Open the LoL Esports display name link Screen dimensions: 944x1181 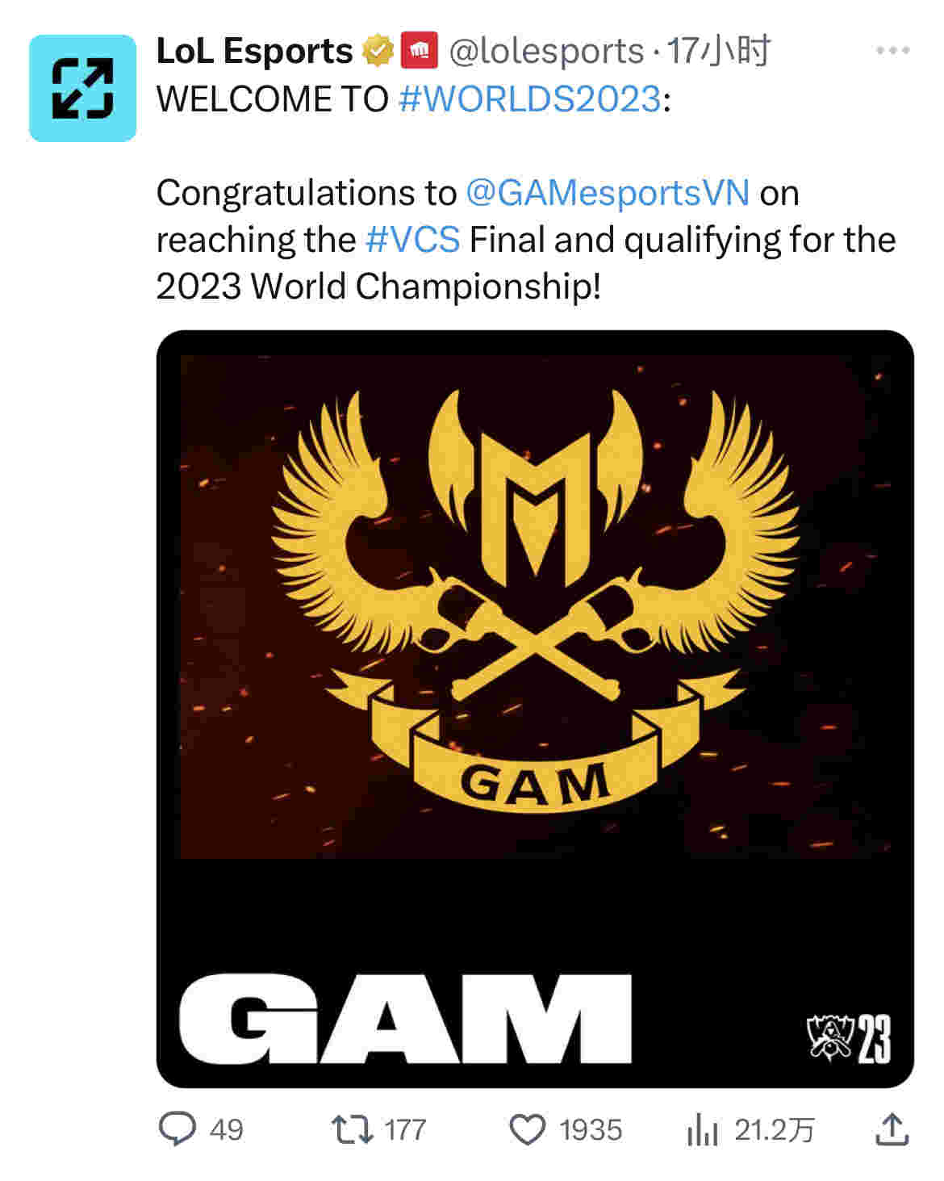[x=254, y=51]
